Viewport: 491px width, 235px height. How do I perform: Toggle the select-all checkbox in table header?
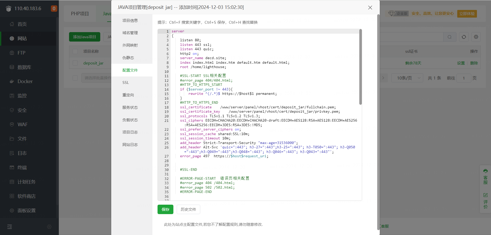point(75,51)
